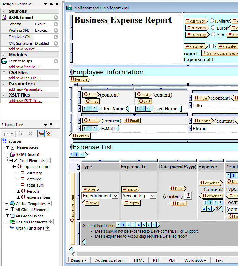Select the Dollars radio button

(x=212, y=21)
